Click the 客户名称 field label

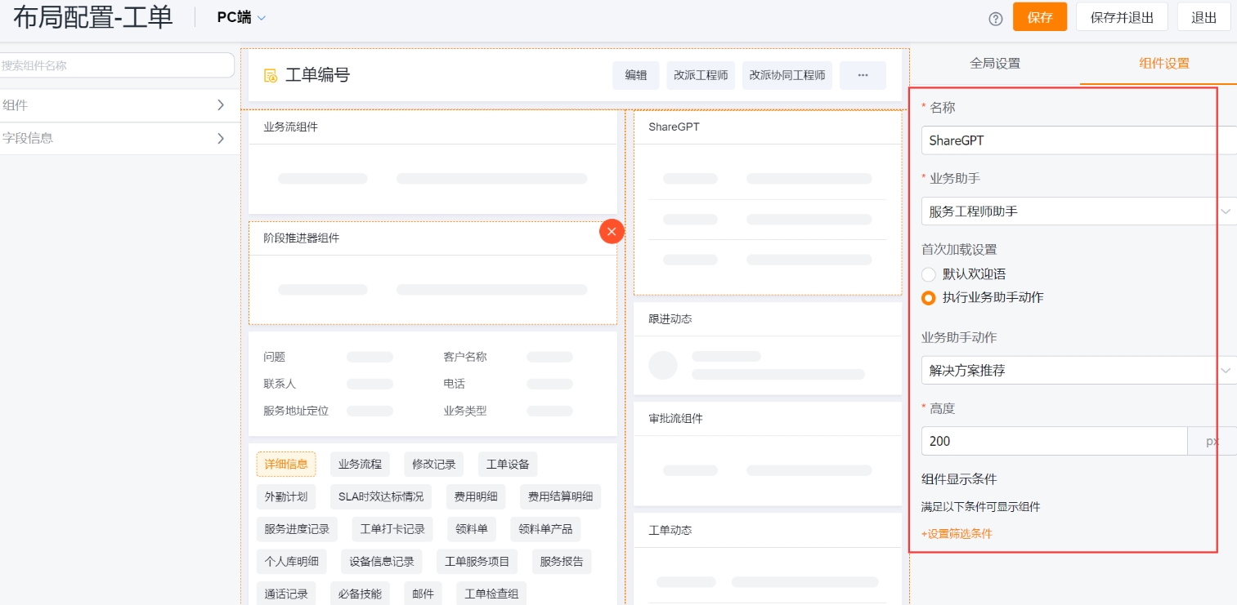465,357
